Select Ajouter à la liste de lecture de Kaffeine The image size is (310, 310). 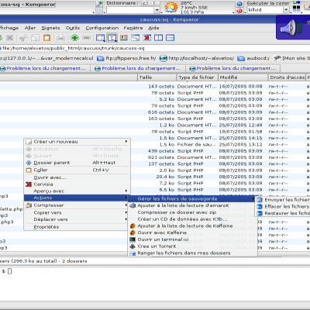193,226
